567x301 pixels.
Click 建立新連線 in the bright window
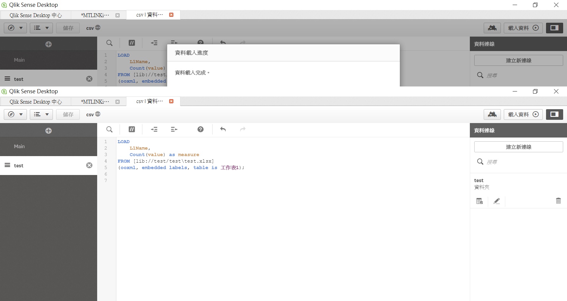coord(519,147)
